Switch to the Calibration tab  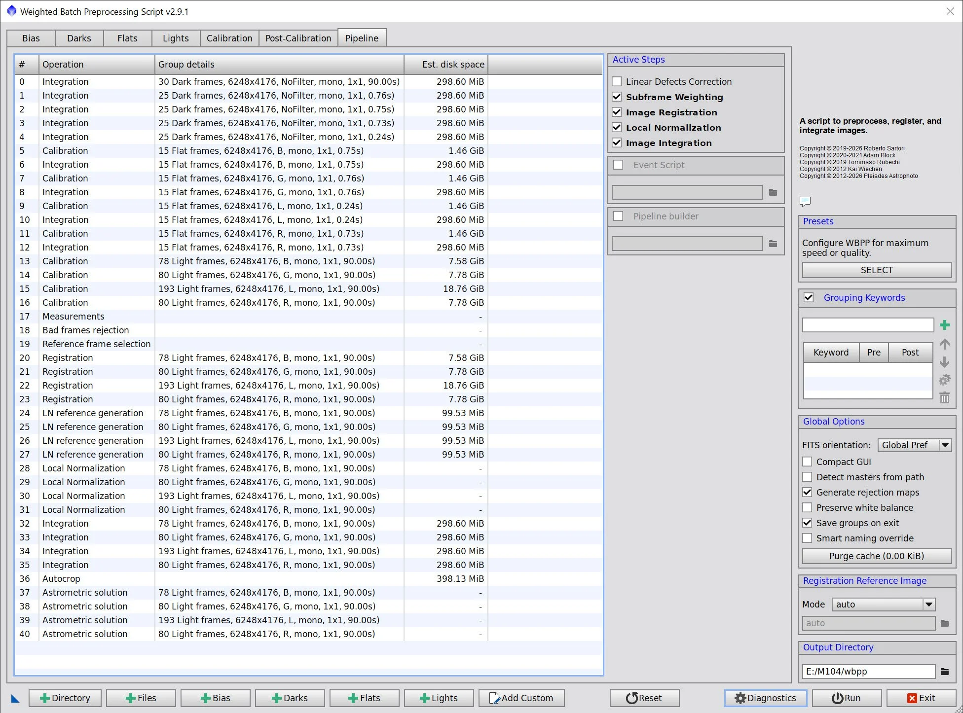(x=229, y=38)
